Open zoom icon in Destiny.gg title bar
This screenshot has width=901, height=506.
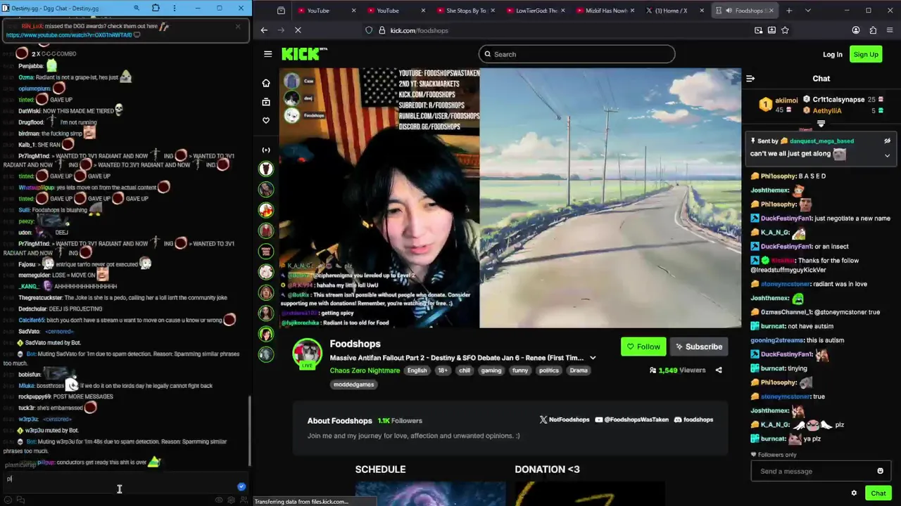click(x=137, y=8)
